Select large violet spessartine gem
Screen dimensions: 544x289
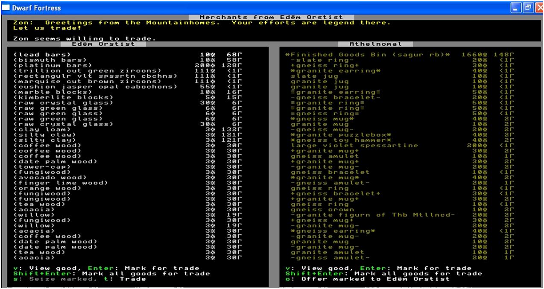coord(354,145)
